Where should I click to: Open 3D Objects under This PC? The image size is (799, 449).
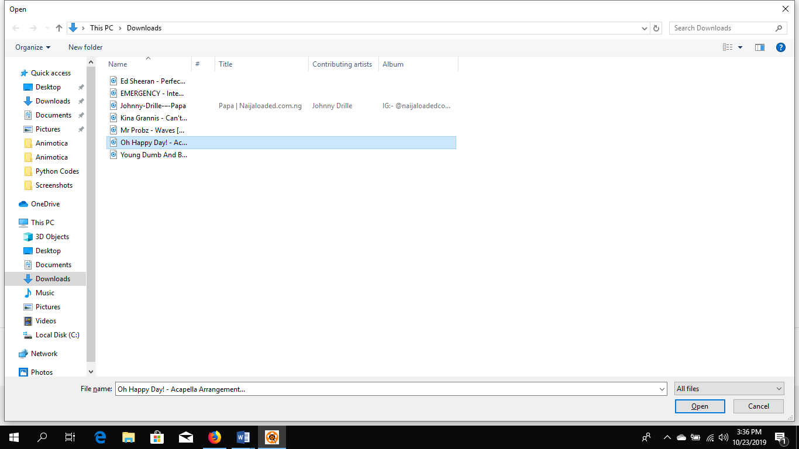tap(52, 237)
